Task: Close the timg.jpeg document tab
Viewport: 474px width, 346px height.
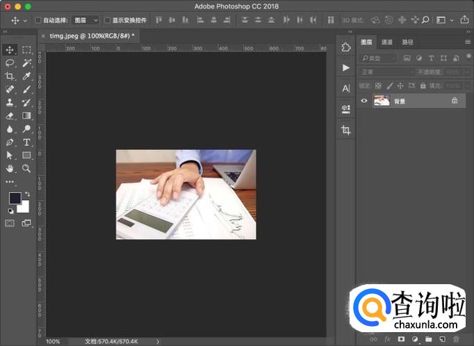Action: coord(43,35)
